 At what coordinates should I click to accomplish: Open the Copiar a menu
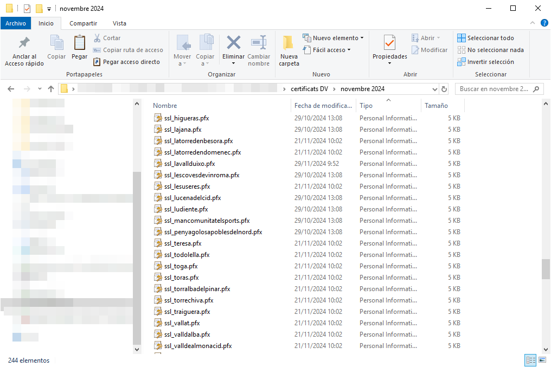[205, 51]
